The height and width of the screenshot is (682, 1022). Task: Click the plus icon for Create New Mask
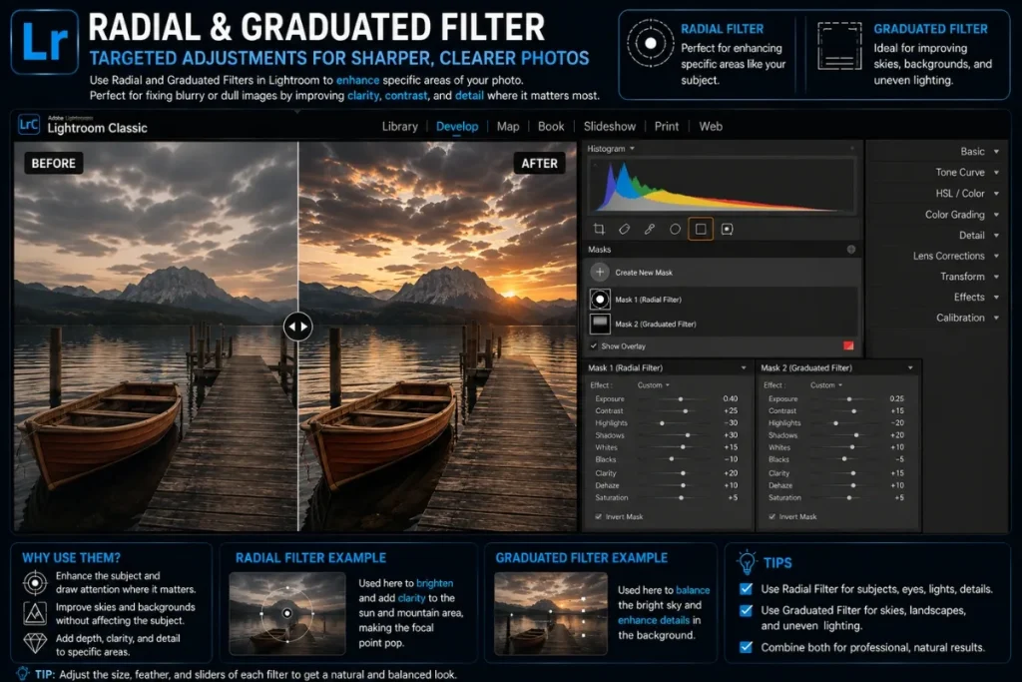tap(600, 272)
